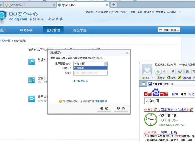Close the 修改密码 dialog with X
Viewport: 195px width, 142px height.
127,53
